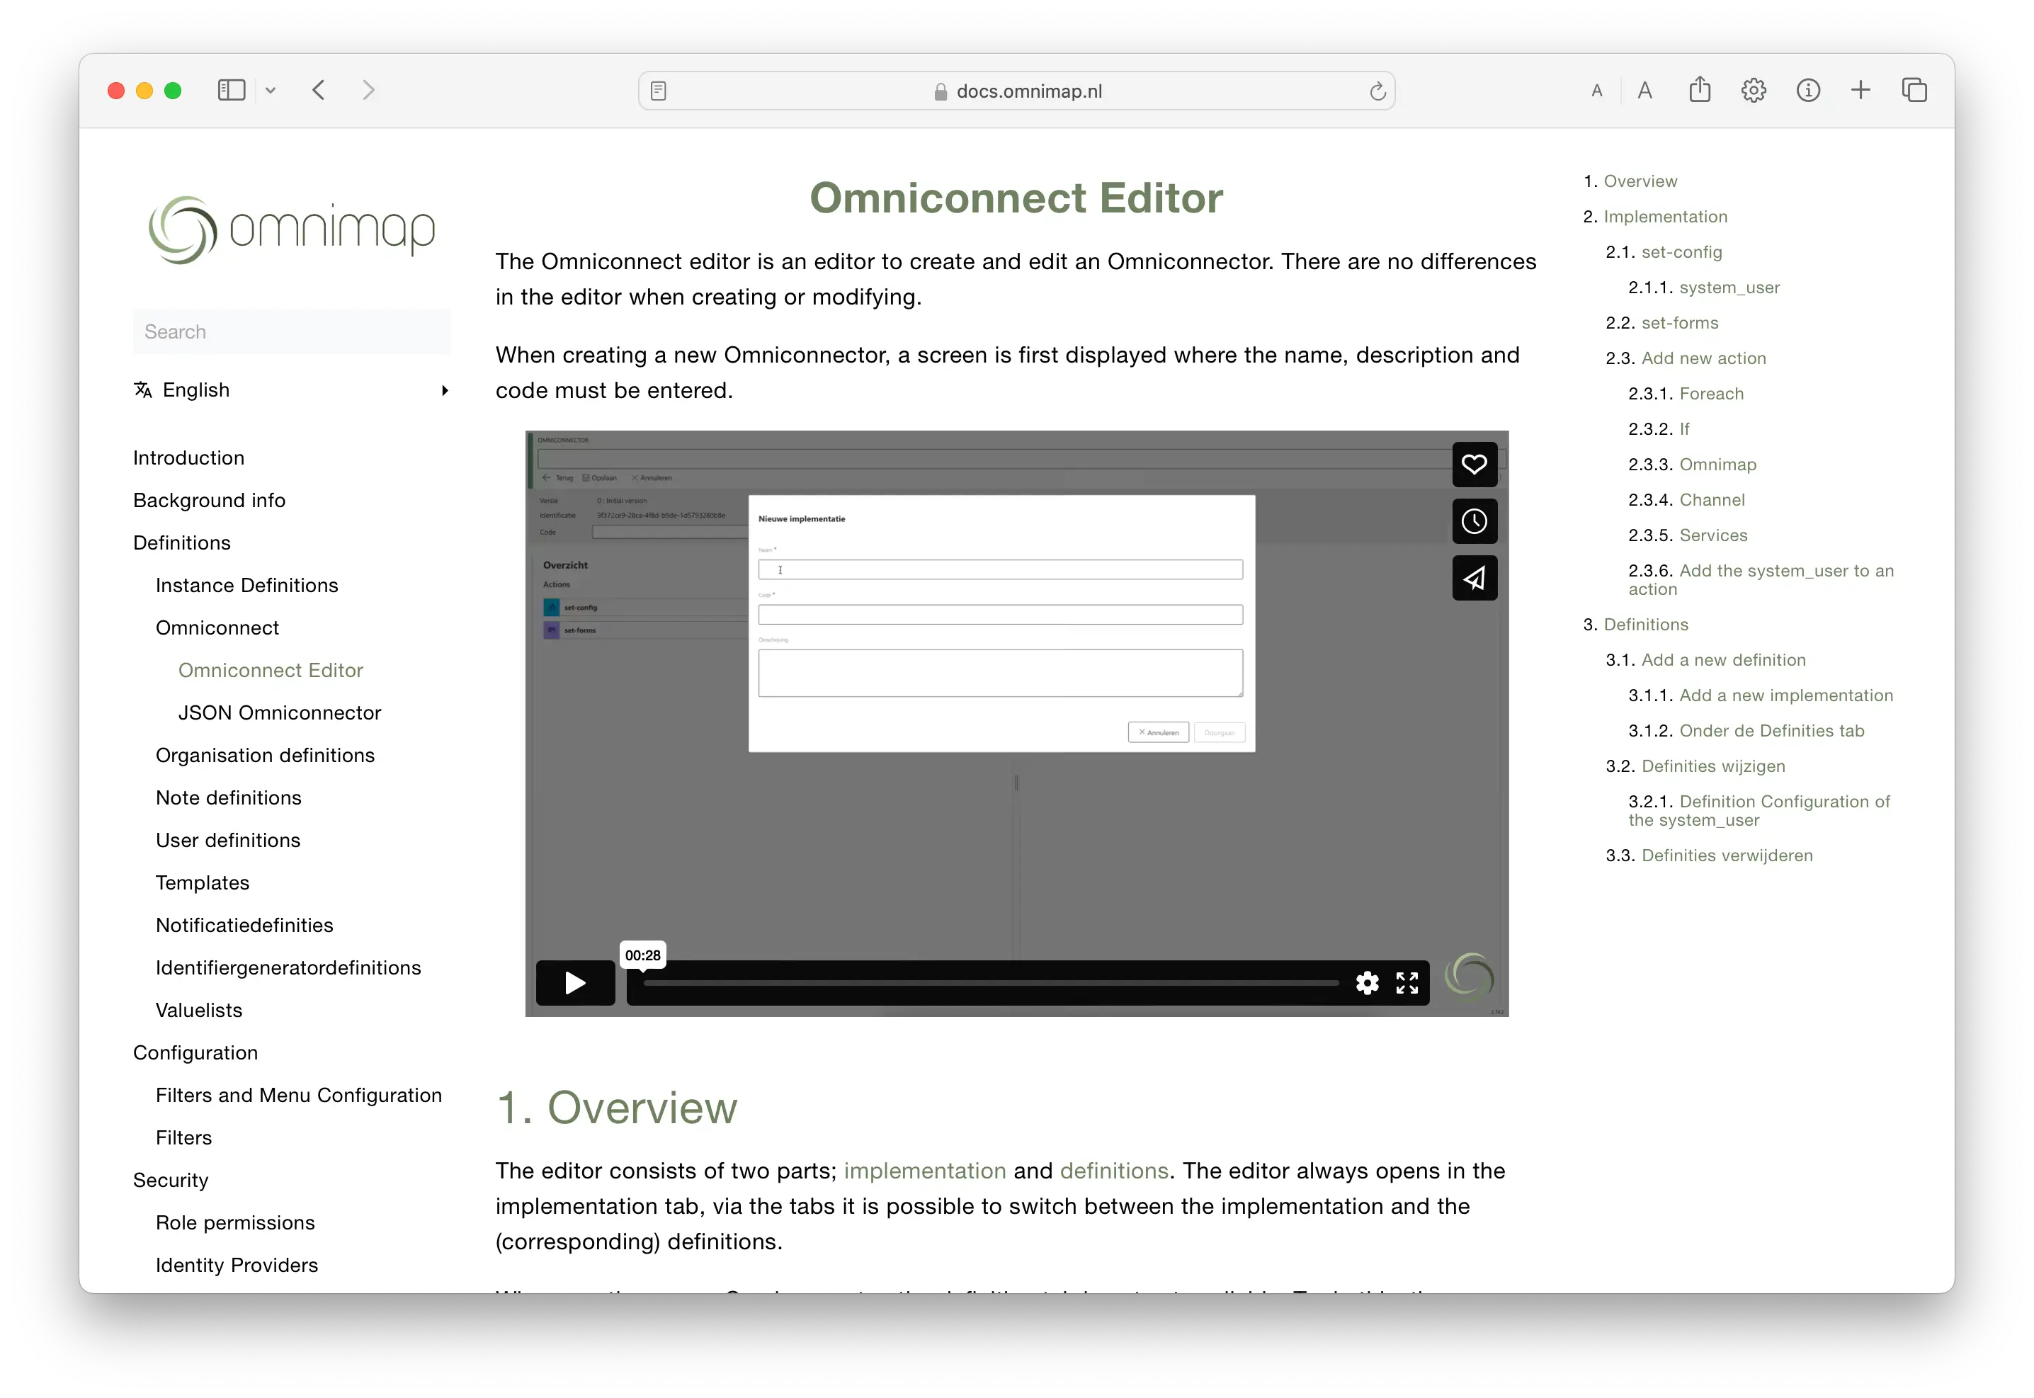Decrease text size with small A
The width and height of the screenshot is (2034, 1398).
pyautogui.click(x=1597, y=91)
